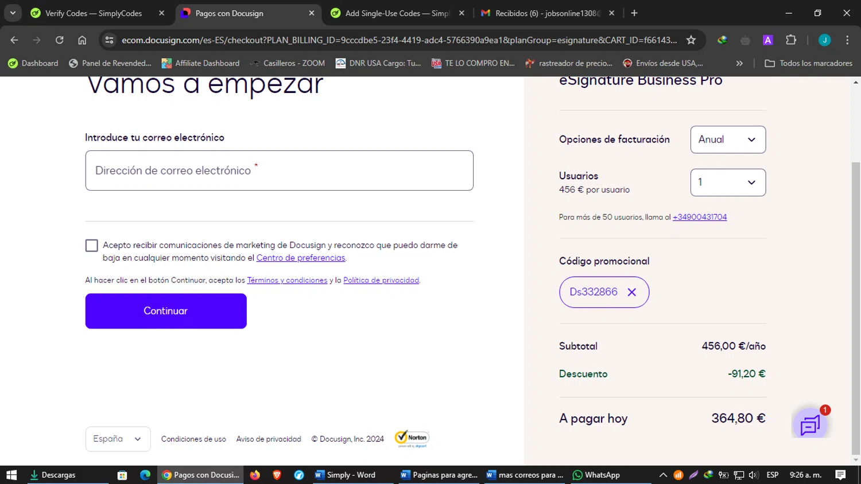
Task: Show hidden system tray icons
Action: [663, 475]
